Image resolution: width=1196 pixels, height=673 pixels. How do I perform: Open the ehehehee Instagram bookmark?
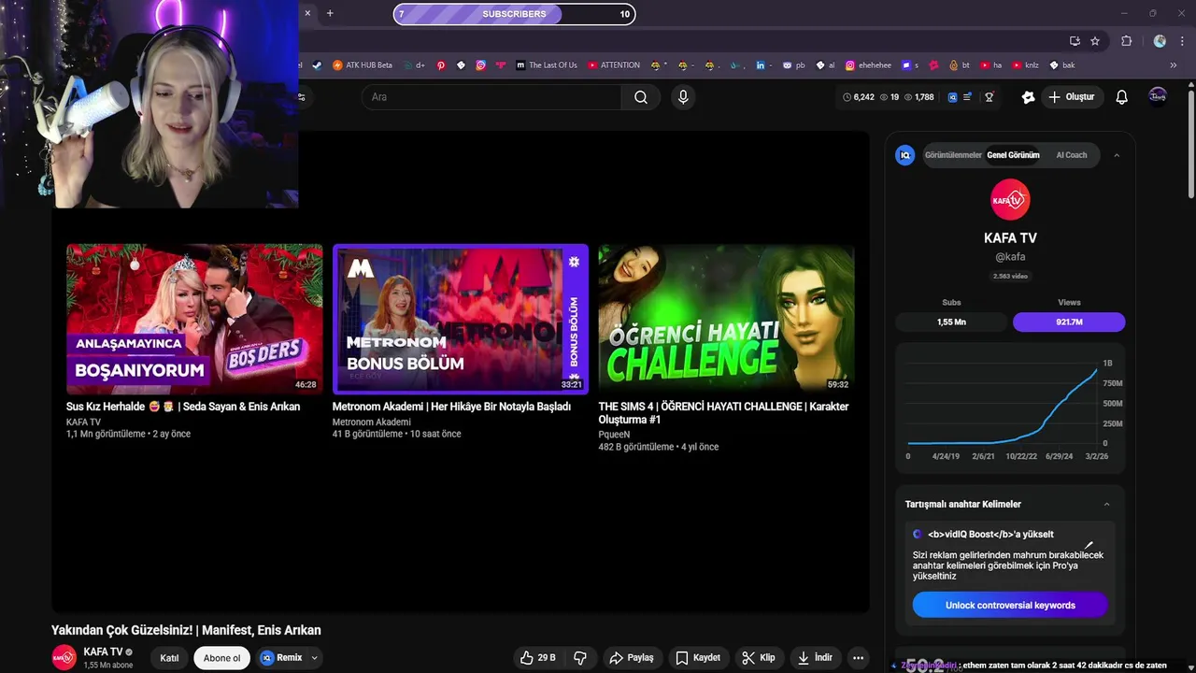tap(868, 65)
